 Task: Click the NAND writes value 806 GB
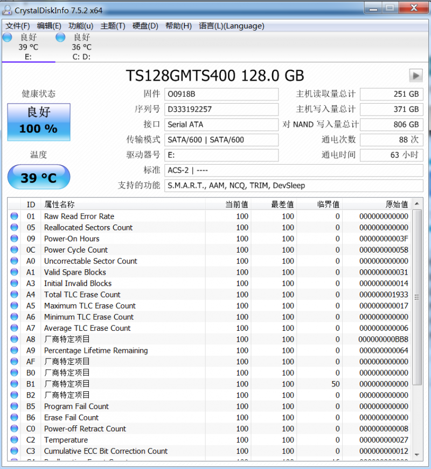point(392,125)
